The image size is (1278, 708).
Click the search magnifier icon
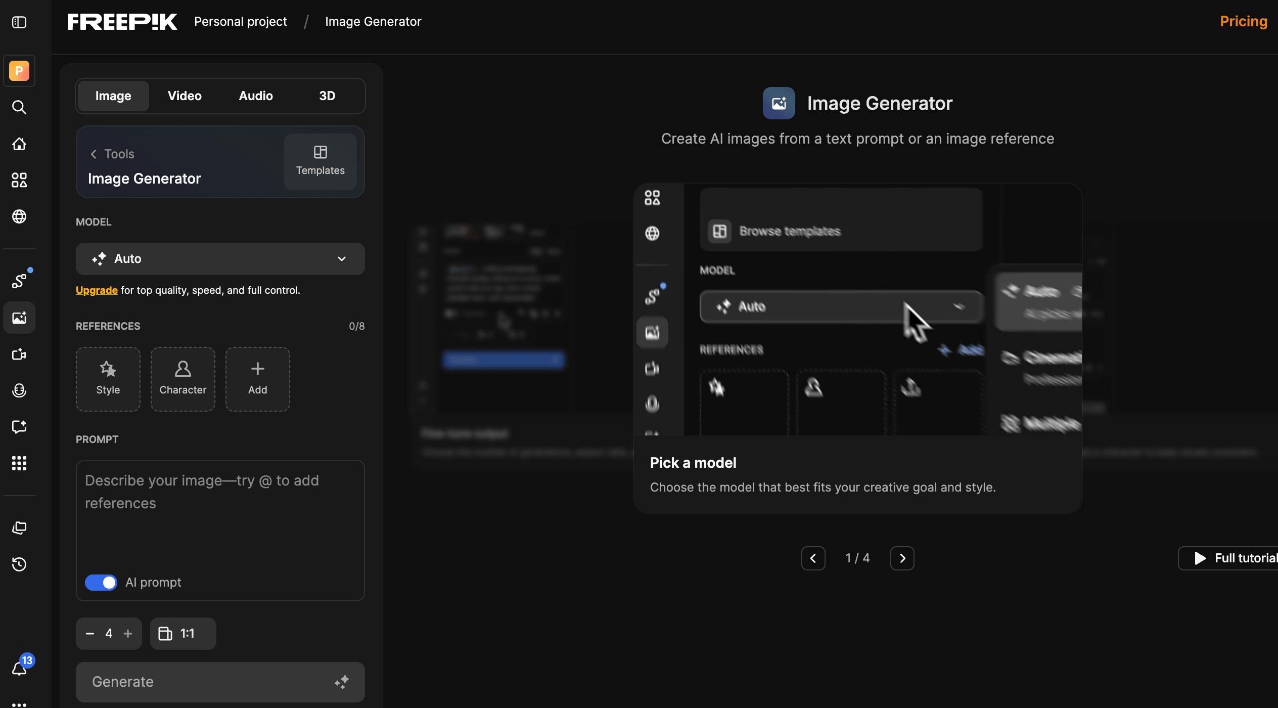pyautogui.click(x=19, y=107)
